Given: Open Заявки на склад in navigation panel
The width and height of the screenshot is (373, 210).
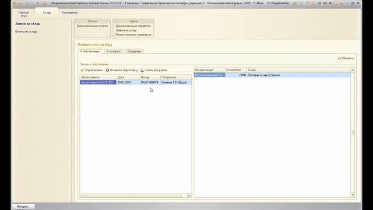Looking at the screenshot, I should coord(27,24).
